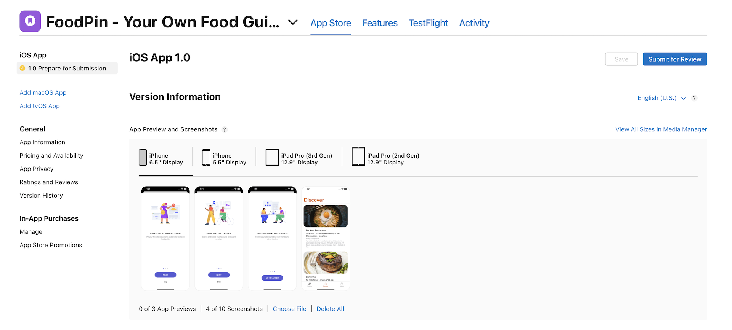The width and height of the screenshot is (732, 330).
Task: Switch to the Activity tab
Action: coord(474,23)
